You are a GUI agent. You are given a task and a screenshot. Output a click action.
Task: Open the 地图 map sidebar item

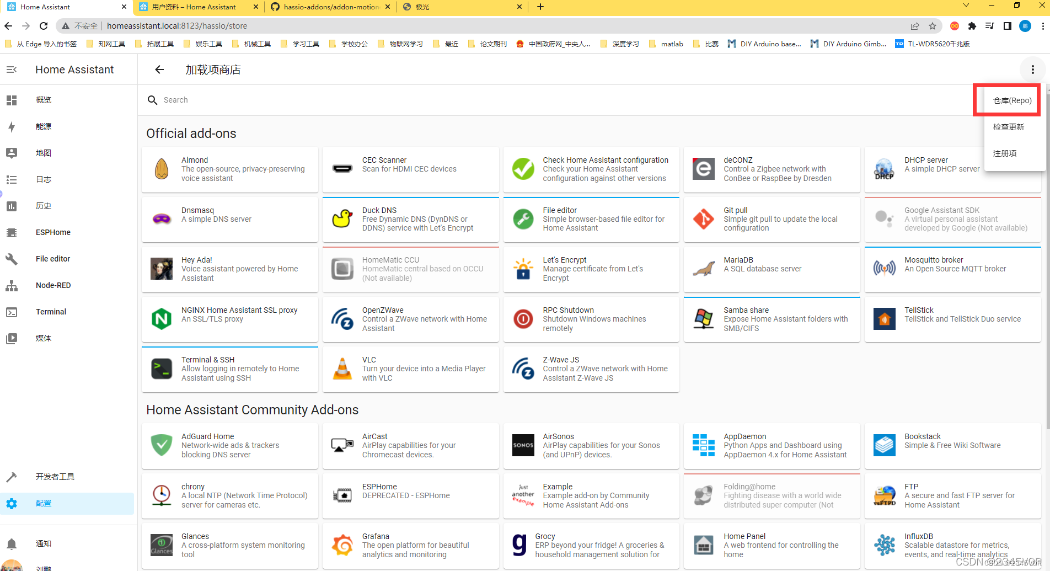[67, 153]
